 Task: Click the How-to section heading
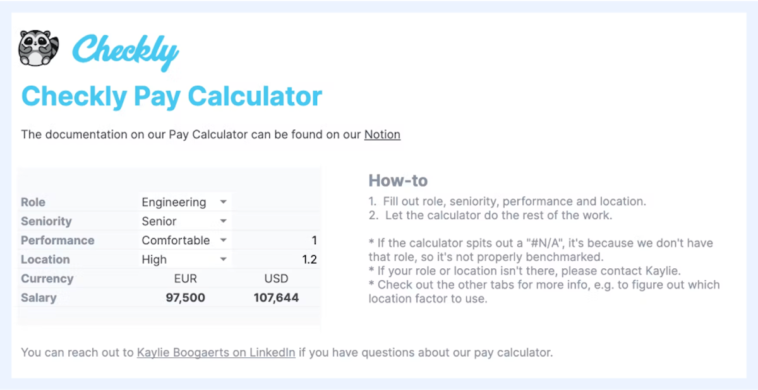[398, 180]
